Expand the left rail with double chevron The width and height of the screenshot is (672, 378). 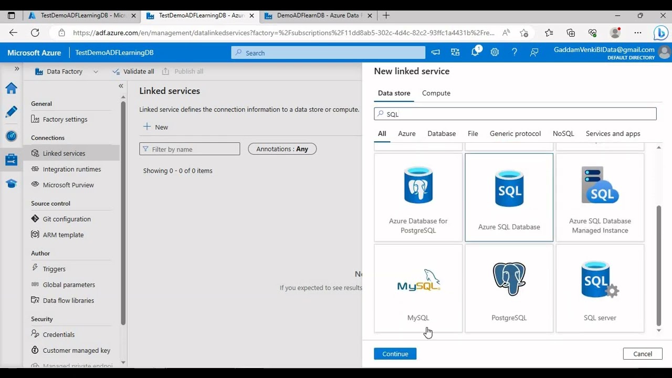pyautogui.click(x=17, y=69)
